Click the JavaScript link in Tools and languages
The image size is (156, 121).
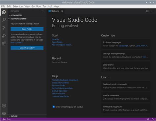tap(123, 46)
